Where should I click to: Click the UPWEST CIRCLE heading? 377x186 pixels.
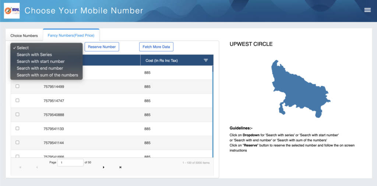[x=251, y=44]
